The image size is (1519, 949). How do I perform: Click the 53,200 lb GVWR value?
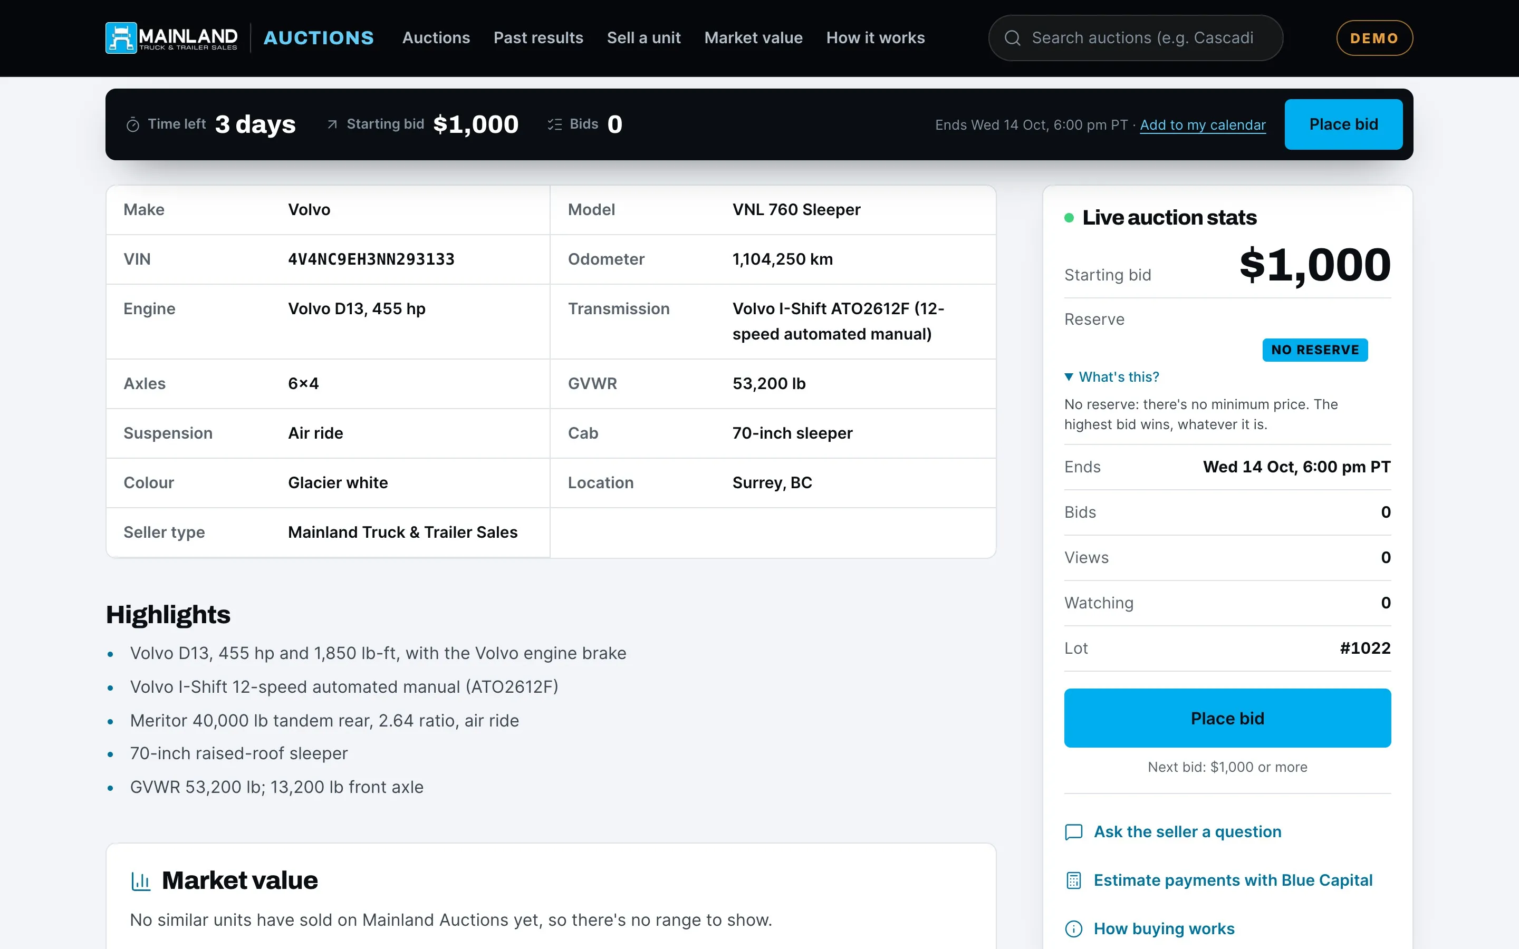[769, 383]
